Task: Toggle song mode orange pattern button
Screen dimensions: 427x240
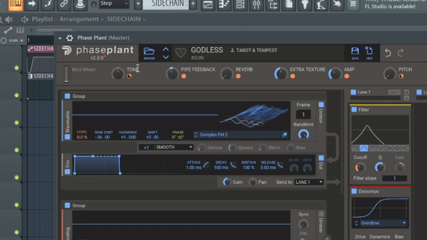Action: (x=15, y=5)
